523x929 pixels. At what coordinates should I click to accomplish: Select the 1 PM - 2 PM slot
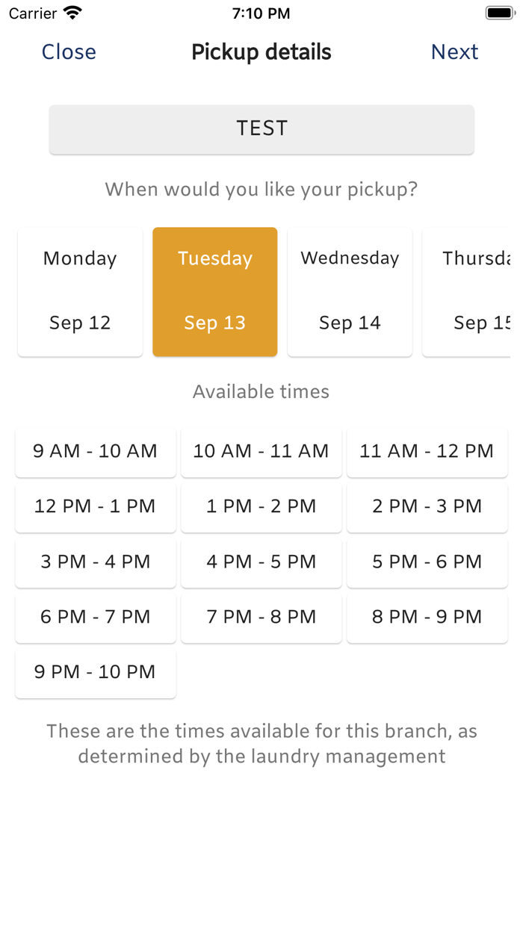pyautogui.click(x=261, y=507)
